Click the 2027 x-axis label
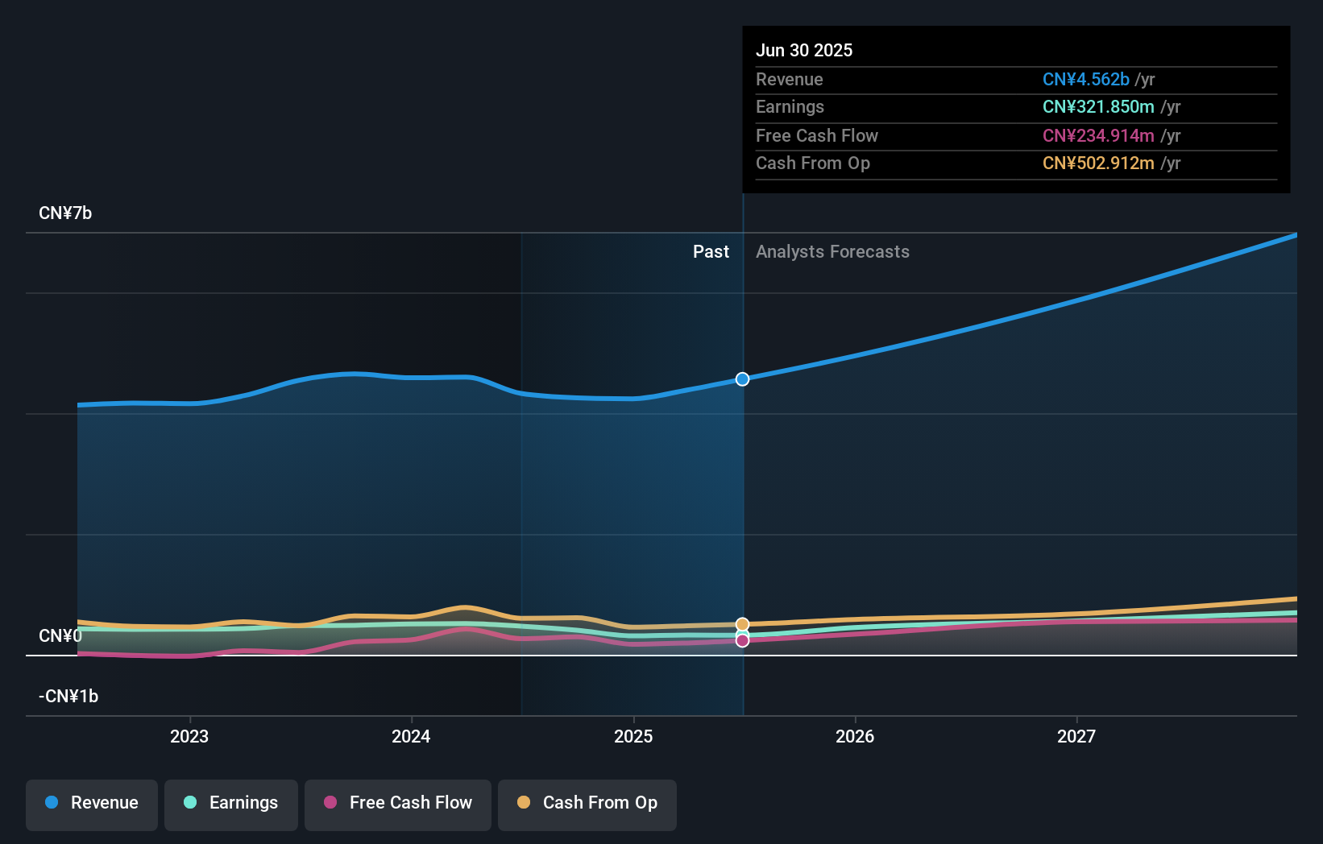Viewport: 1323px width, 844px height. click(1076, 736)
